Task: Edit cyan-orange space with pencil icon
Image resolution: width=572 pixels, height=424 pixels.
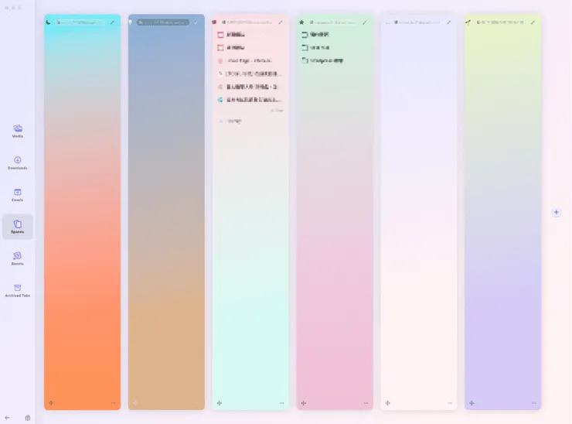Action: pyautogui.click(x=112, y=22)
